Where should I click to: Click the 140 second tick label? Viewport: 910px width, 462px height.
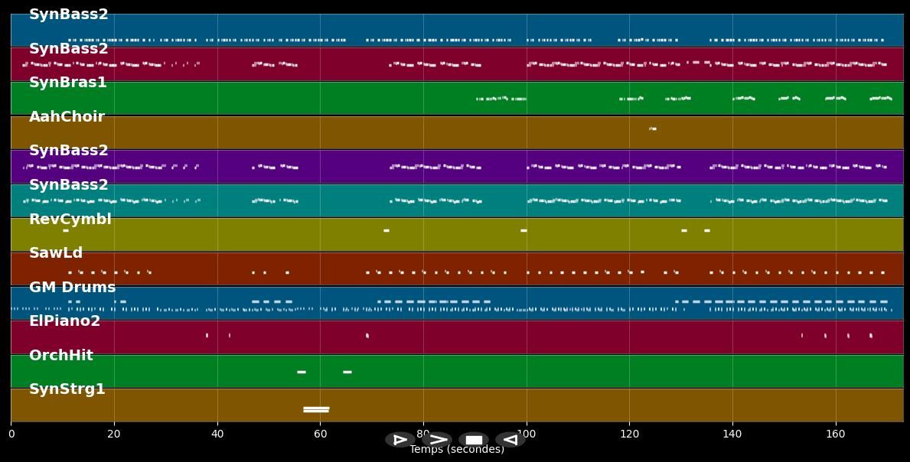pyautogui.click(x=732, y=434)
